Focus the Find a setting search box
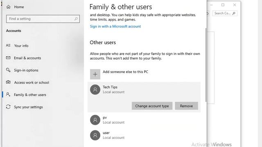This screenshot has height=147, width=262. click(x=43, y=19)
